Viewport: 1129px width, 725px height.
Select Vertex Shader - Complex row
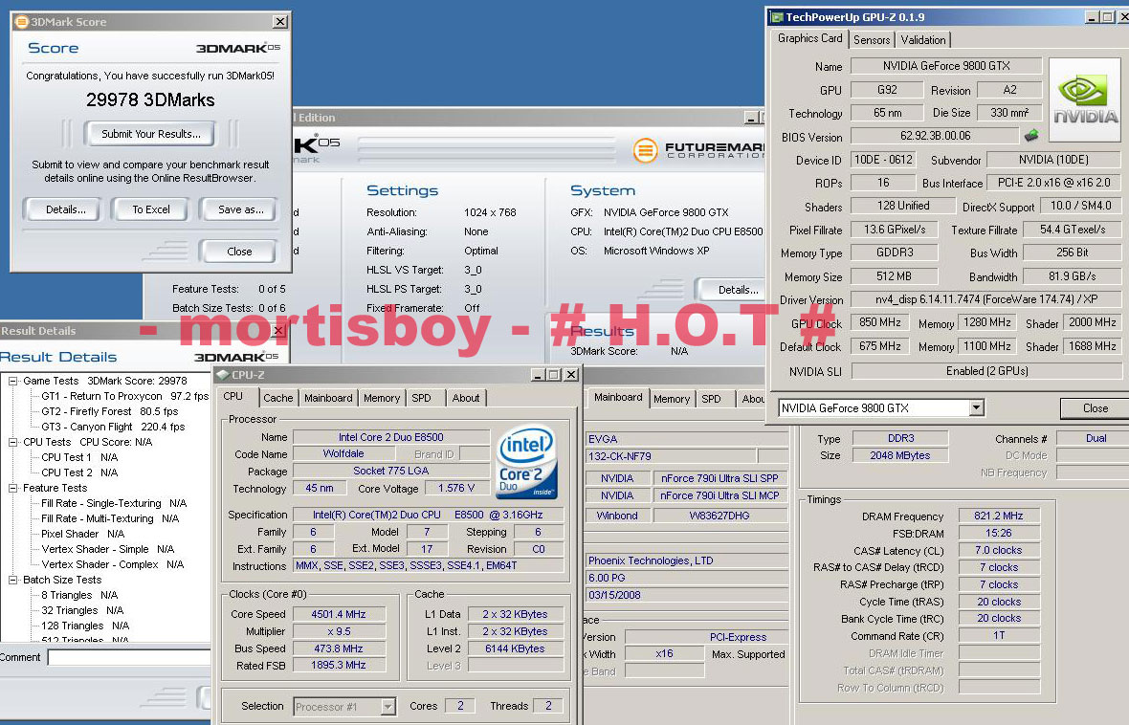[x=112, y=564]
